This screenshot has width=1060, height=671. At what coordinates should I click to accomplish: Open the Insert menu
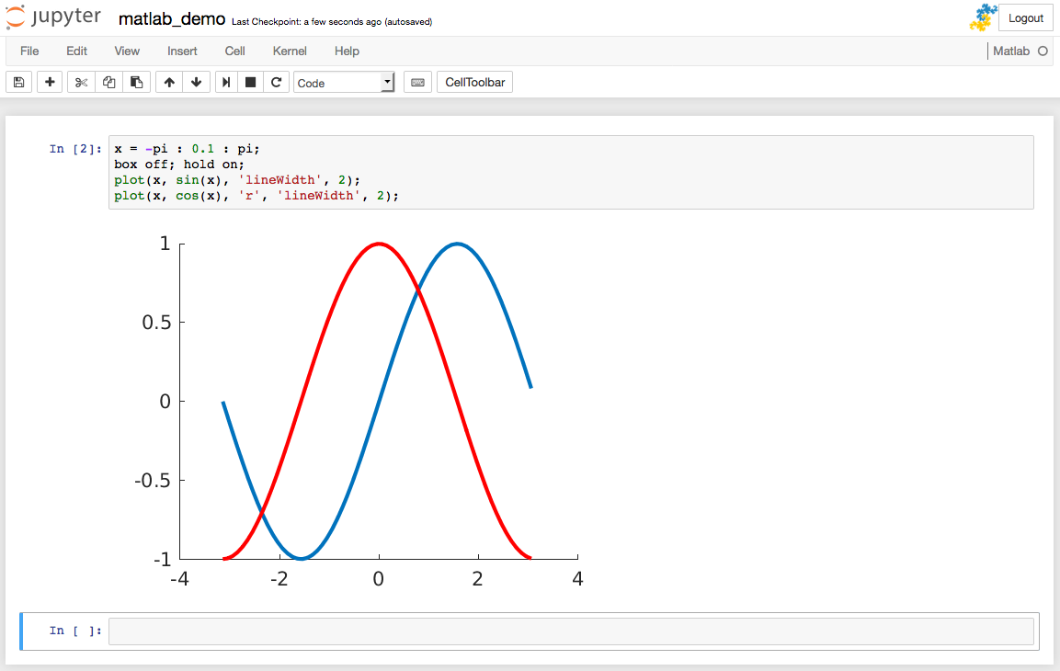pyautogui.click(x=182, y=51)
